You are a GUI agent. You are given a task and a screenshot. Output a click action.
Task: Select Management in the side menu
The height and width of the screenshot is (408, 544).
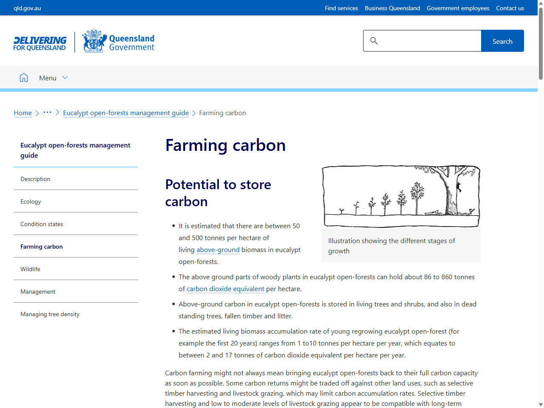[x=76, y=292]
